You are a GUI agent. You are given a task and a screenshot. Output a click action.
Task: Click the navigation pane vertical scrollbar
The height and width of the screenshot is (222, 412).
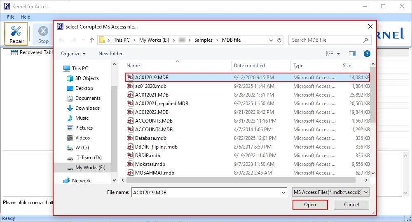click(114, 129)
